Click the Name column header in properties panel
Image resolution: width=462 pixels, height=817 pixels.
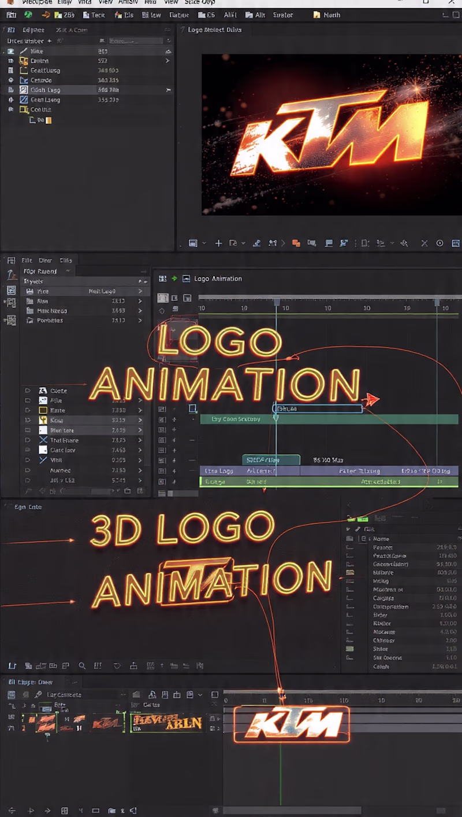click(381, 539)
